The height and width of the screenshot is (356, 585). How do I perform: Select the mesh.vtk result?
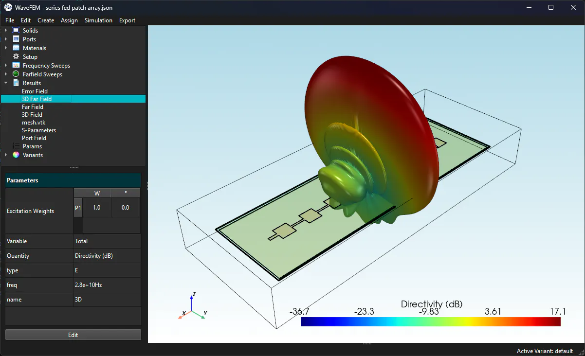pyautogui.click(x=34, y=122)
